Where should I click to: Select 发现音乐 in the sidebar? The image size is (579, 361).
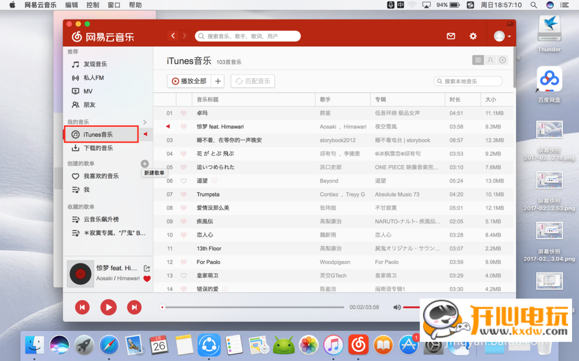pos(96,64)
